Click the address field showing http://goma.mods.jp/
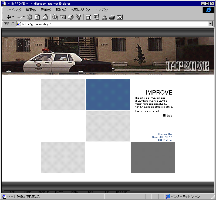Screen dimensions: 216x200 [112, 24]
